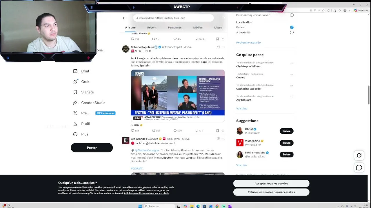This screenshot has width=371, height=208.
Task: Follow Lena Situations account
Action: click(x=286, y=155)
